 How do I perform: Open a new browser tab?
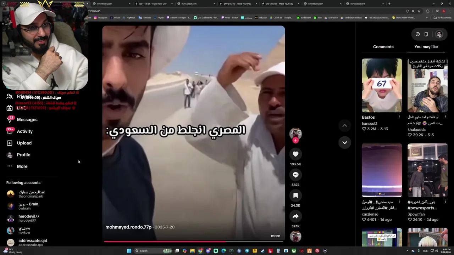coord(389,4)
